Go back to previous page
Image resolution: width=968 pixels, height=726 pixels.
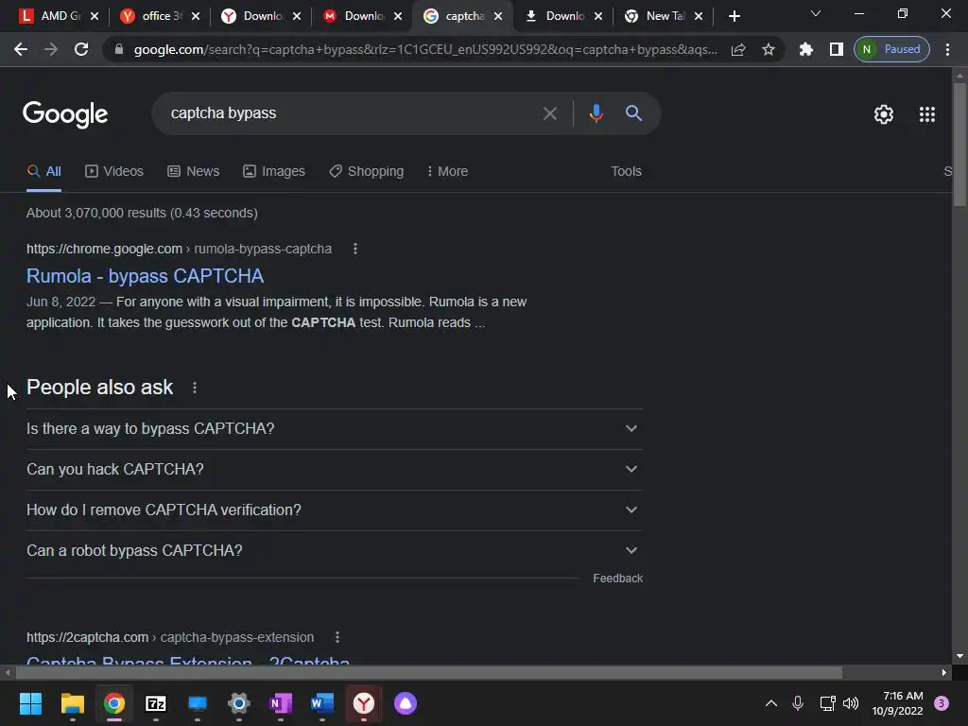pyautogui.click(x=21, y=49)
